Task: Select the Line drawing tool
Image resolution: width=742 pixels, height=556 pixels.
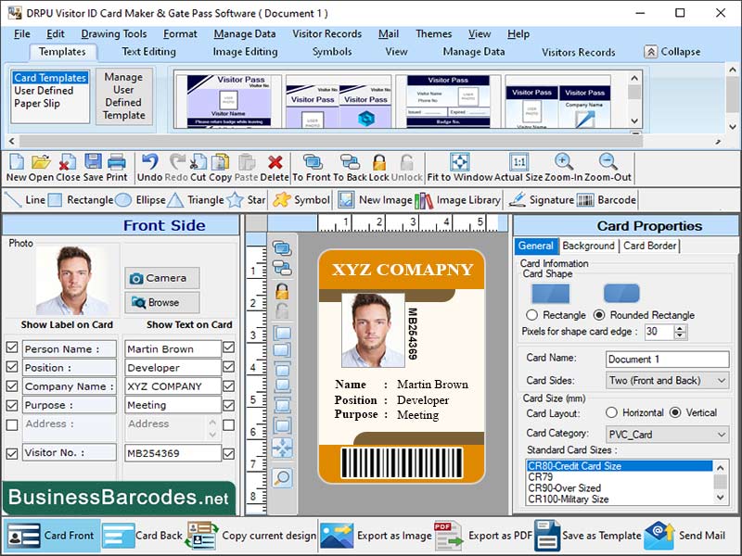Action: tap(28, 200)
